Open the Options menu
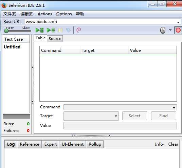 64,14
